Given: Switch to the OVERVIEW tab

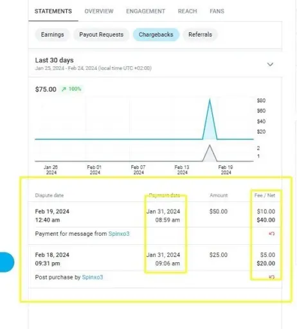Looking at the screenshot, I should click(99, 11).
